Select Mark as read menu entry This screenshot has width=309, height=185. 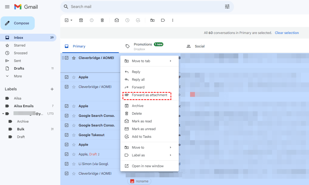click(x=150, y=121)
